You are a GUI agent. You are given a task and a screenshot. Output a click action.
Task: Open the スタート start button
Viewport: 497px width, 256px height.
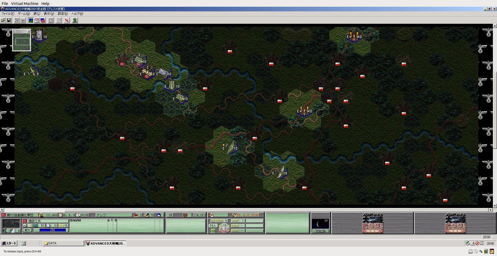tap(9, 243)
